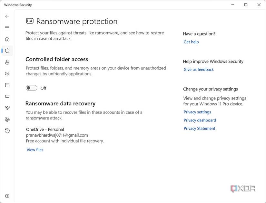266x203 pixels.
Task: Maximize the Windows Security window
Action: (x=246, y=5)
